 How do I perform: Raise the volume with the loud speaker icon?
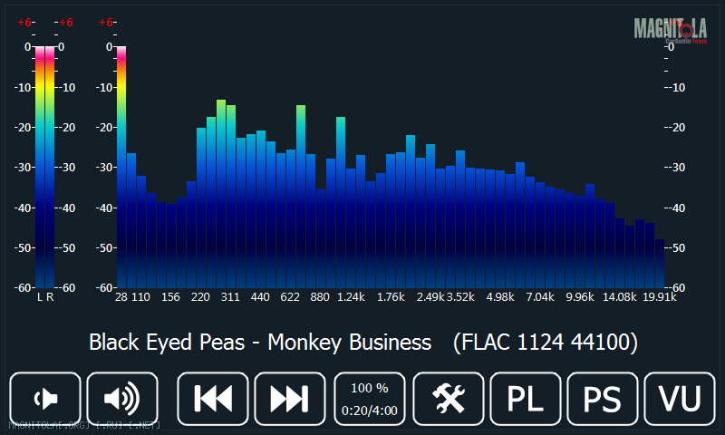pyautogui.click(x=122, y=399)
